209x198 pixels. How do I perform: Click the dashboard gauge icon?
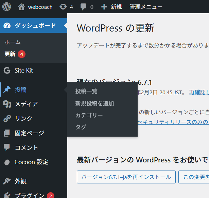point(7,25)
